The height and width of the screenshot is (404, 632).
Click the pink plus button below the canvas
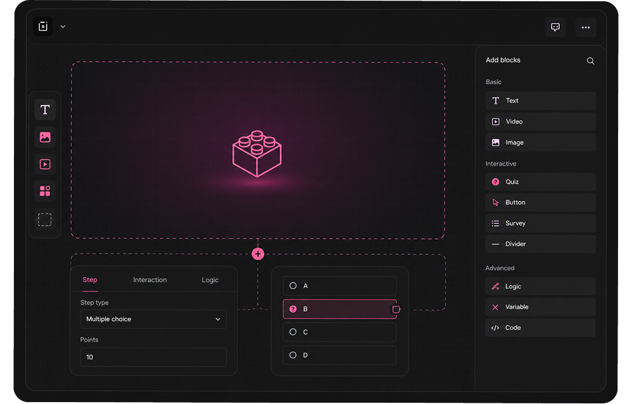point(258,254)
